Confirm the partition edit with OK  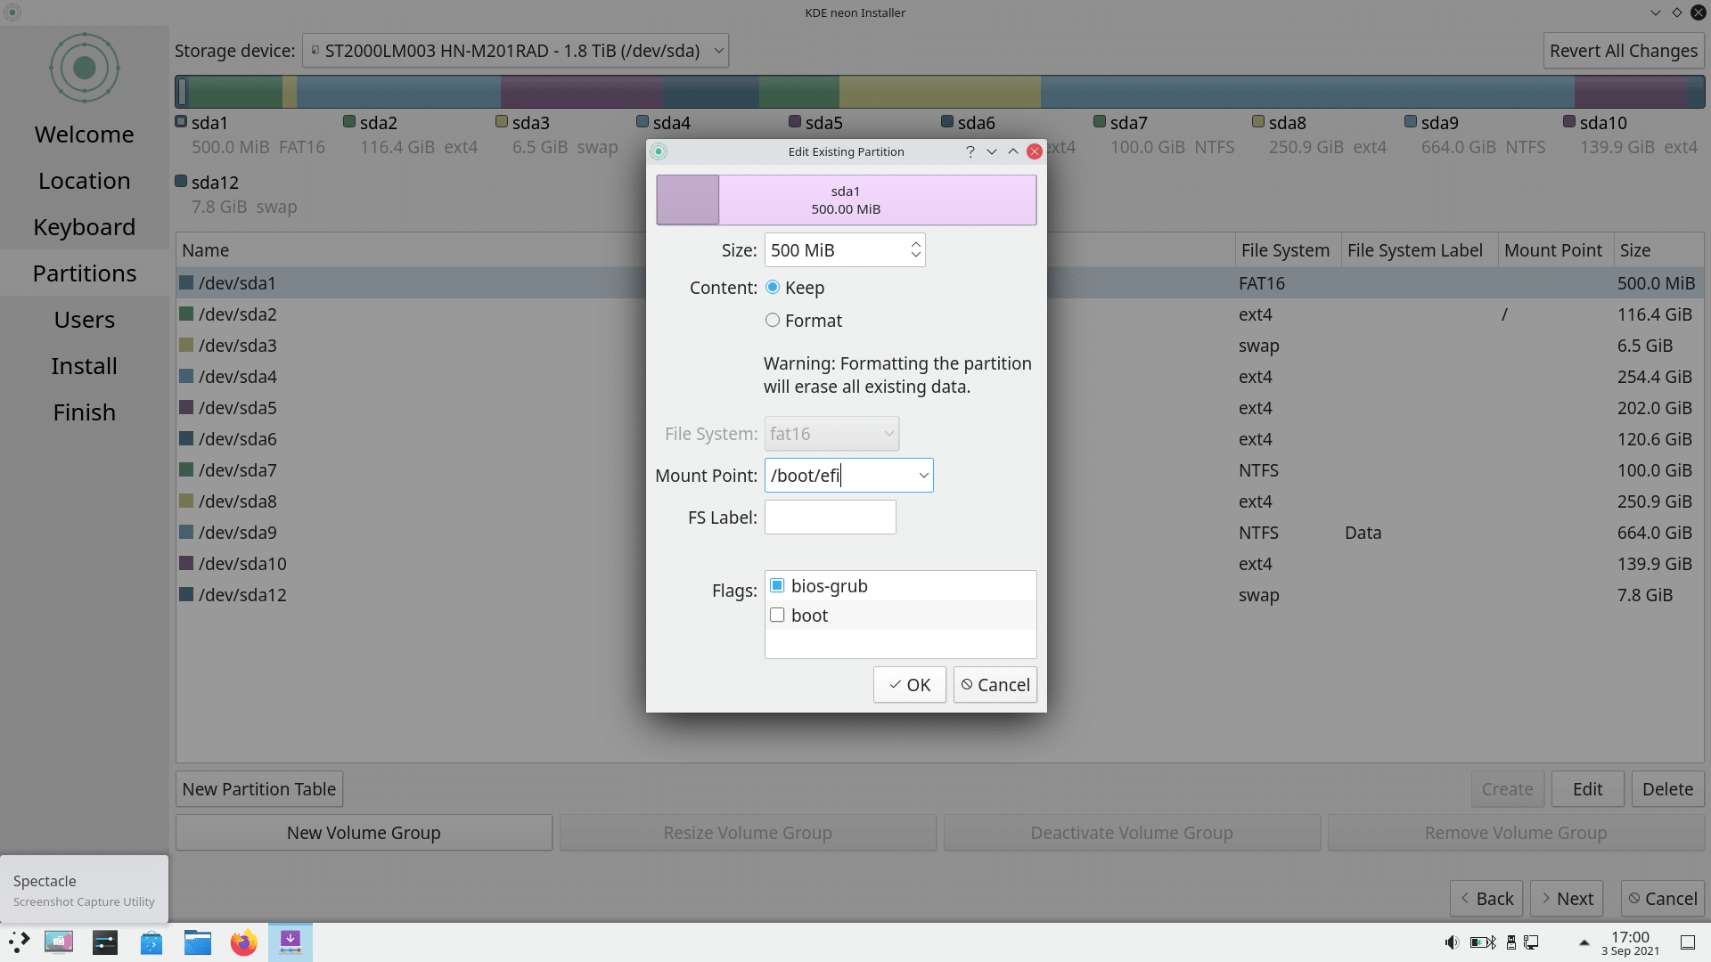[909, 685]
